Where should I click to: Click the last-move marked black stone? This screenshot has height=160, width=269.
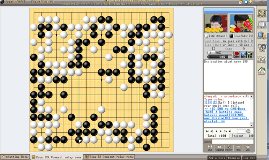click(79, 140)
